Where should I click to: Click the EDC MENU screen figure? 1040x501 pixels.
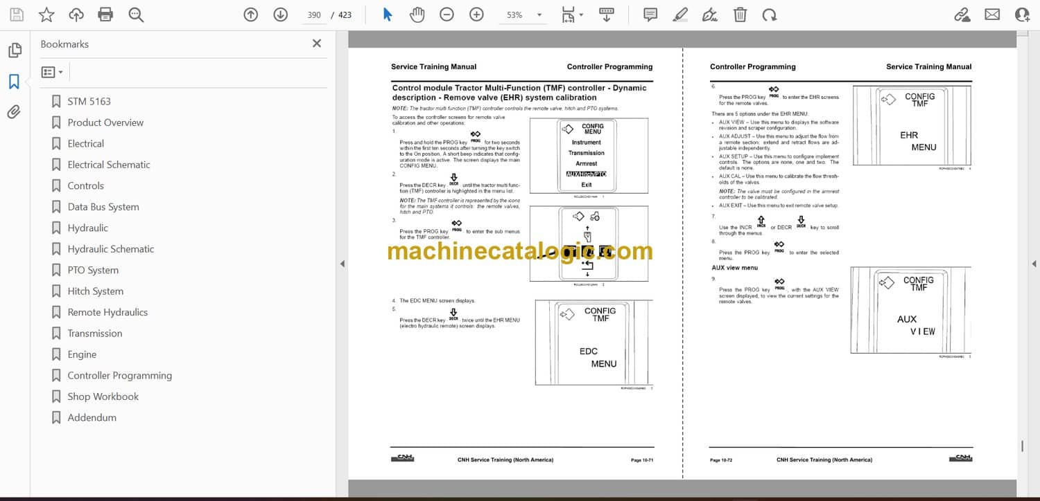tap(594, 343)
